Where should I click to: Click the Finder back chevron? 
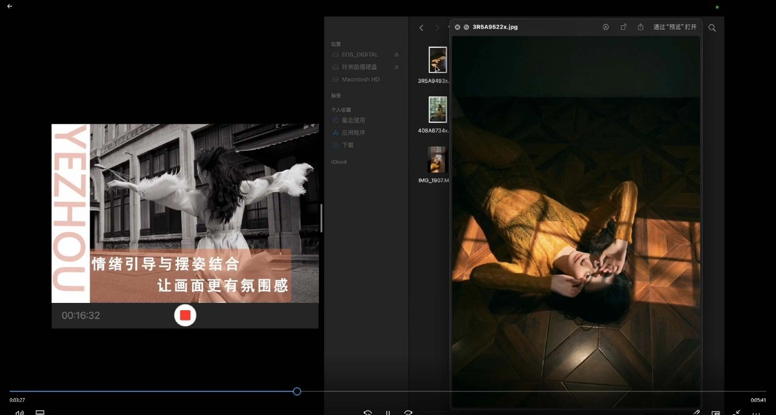coord(421,28)
